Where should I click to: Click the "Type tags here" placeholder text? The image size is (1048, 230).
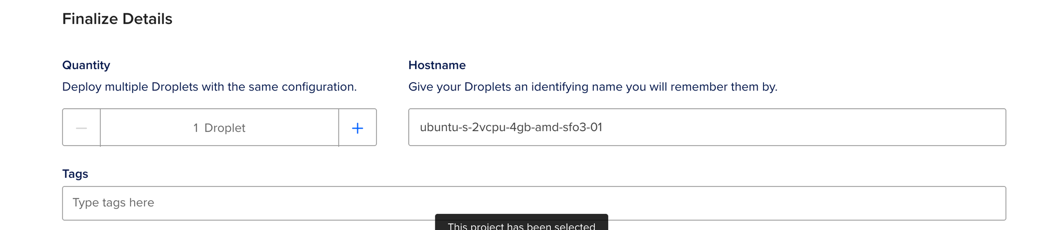point(113,203)
